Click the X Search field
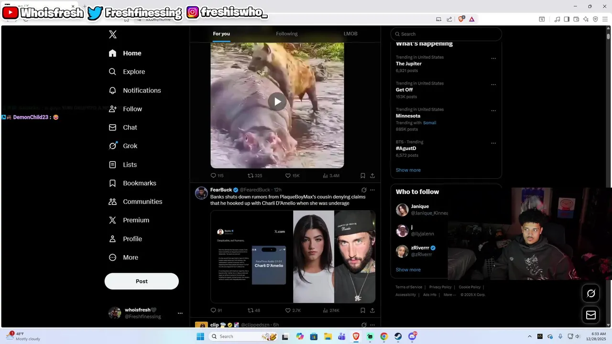This screenshot has width=612, height=344. [x=446, y=34]
